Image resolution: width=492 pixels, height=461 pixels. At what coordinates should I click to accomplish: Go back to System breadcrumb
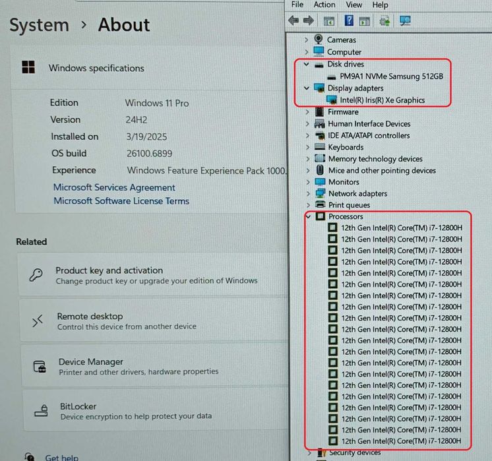pos(39,25)
